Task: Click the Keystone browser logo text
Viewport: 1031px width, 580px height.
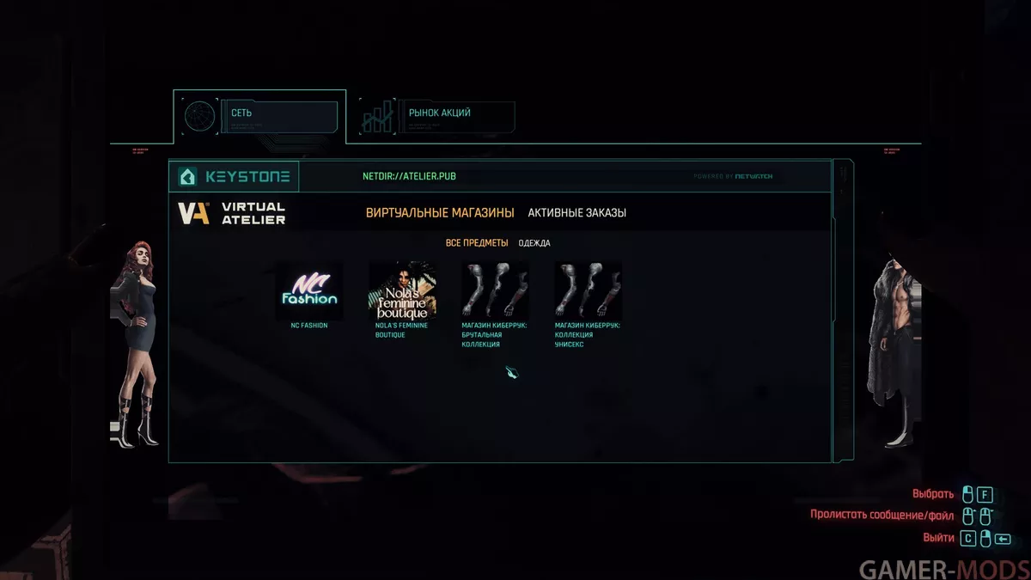Action: pyautogui.click(x=247, y=177)
